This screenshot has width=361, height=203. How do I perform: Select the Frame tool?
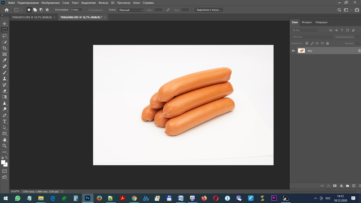5,54
